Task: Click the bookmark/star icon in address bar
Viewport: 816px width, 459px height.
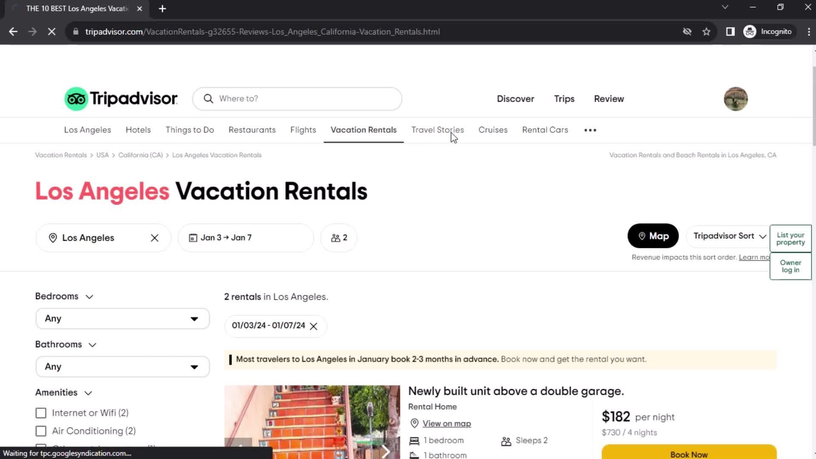Action: [707, 32]
